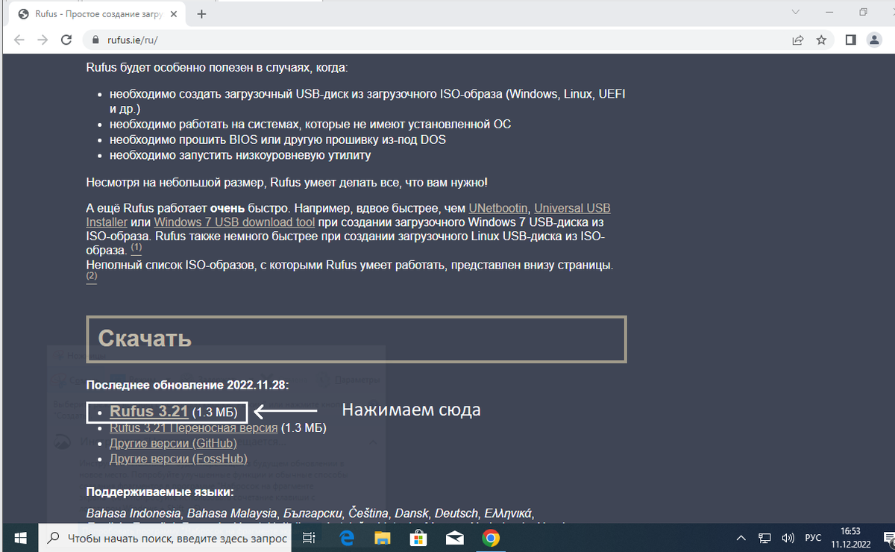Open the UNetbootin link
The height and width of the screenshot is (552, 895).
pos(496,208)
